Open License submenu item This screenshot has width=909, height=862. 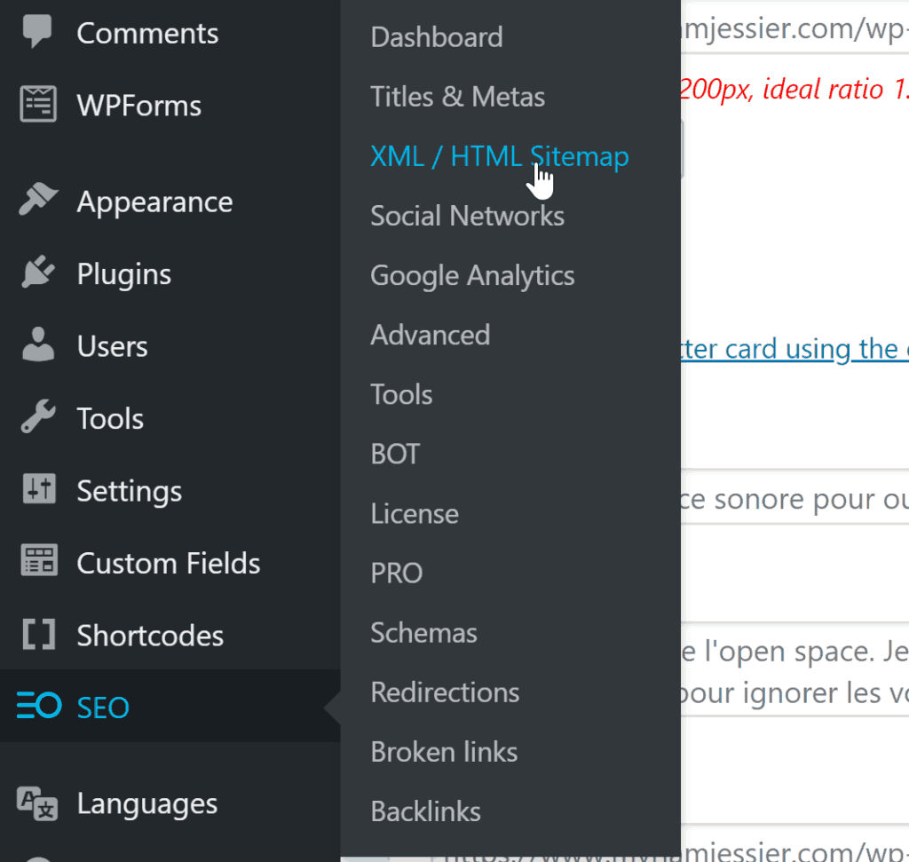click(x=415, y=514)
